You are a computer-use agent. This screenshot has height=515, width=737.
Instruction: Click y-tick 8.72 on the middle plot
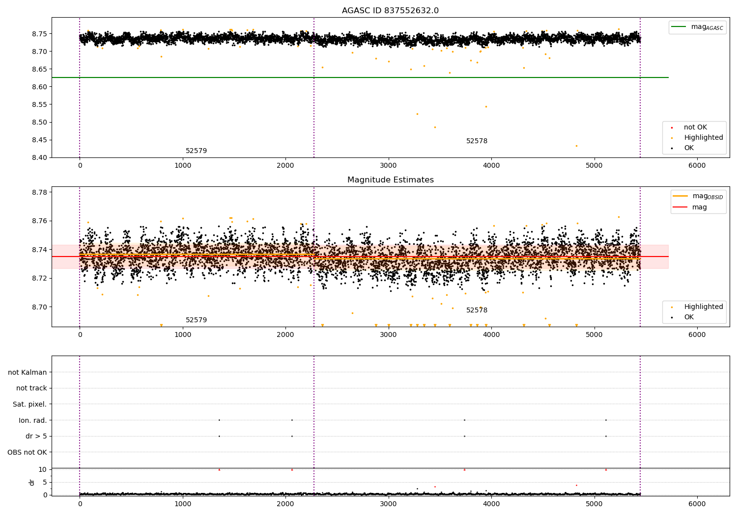pyautogui.click(x=39, y=279)
